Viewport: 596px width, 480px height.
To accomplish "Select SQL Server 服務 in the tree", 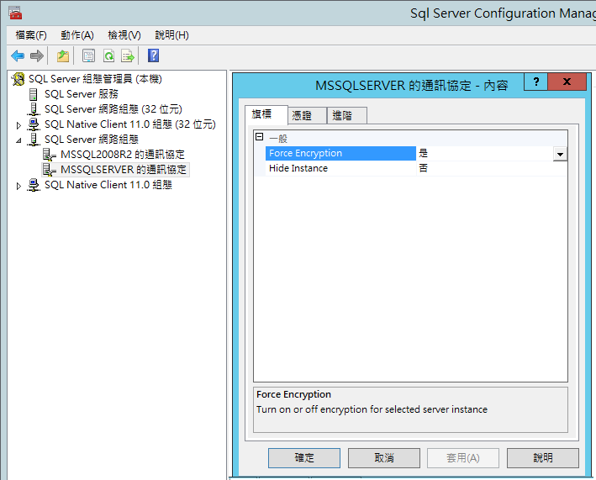I will [82, 94].
